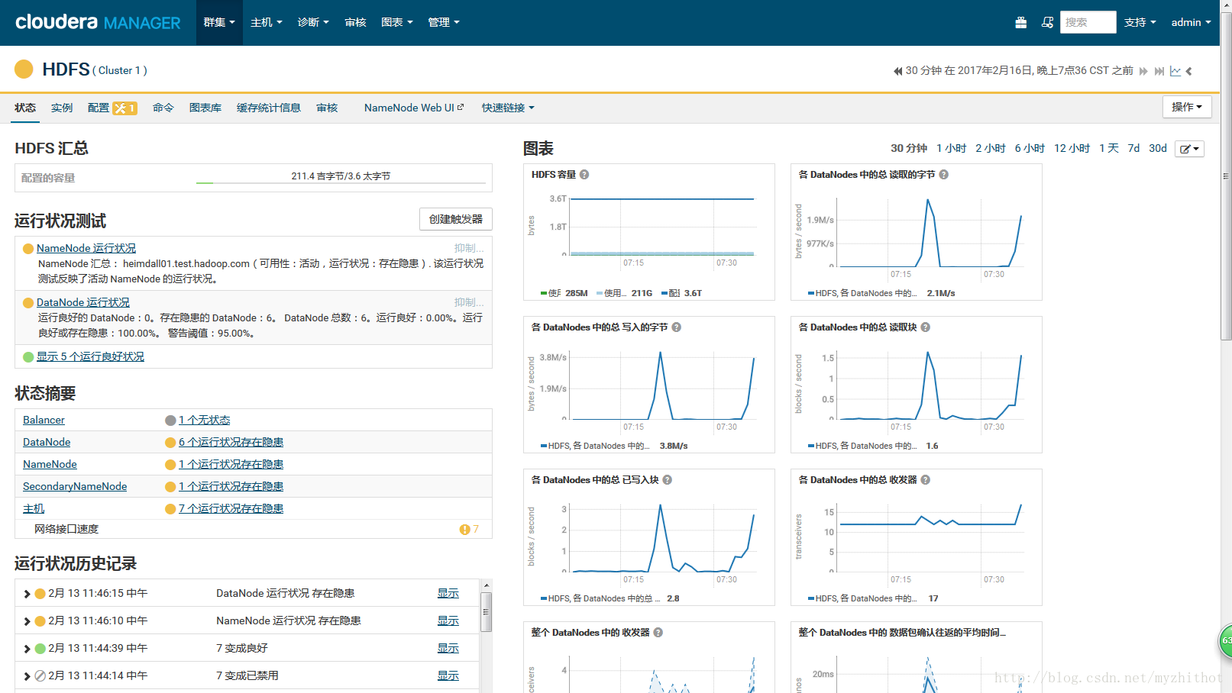Collapse the time selector with left chevron

click(x=1189, y=71)
